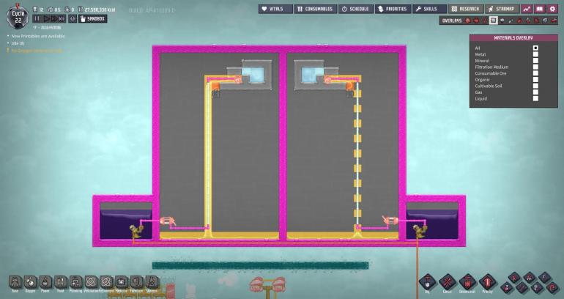Open the Consumables screen
The image size is (564, 299).
coord(316,9)
